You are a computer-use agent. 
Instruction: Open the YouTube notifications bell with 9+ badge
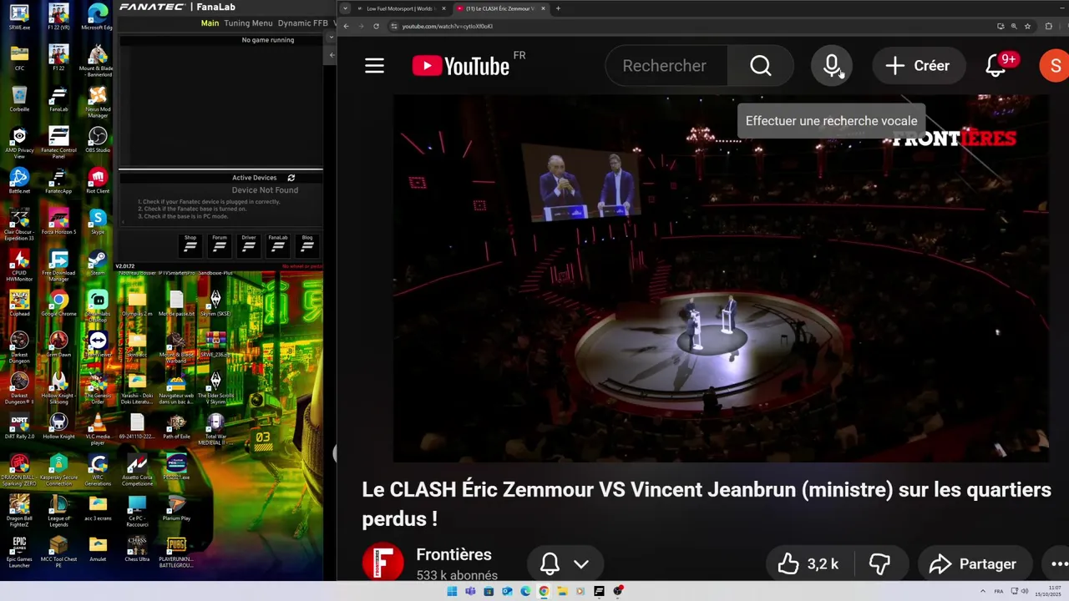click(x=996, y=66)
